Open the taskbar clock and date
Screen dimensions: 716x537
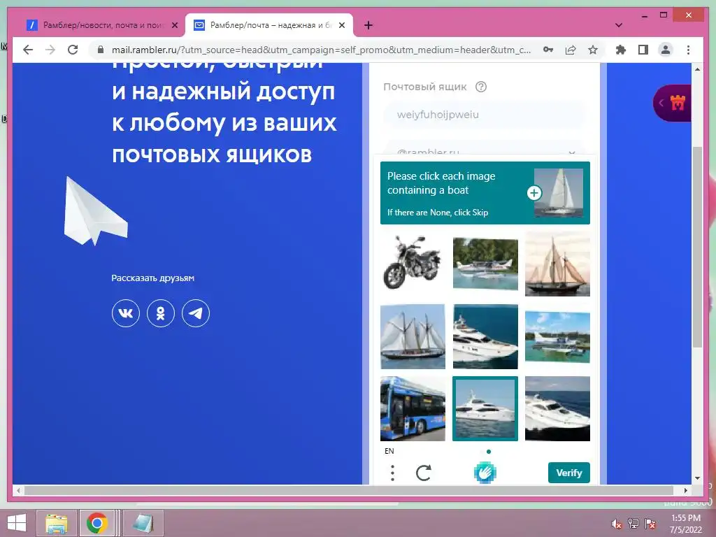point(686,524)
